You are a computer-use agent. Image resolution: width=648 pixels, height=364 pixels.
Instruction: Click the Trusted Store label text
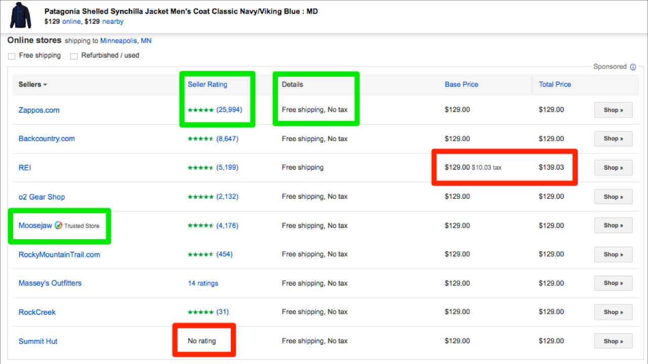click(x=82, y=226)
